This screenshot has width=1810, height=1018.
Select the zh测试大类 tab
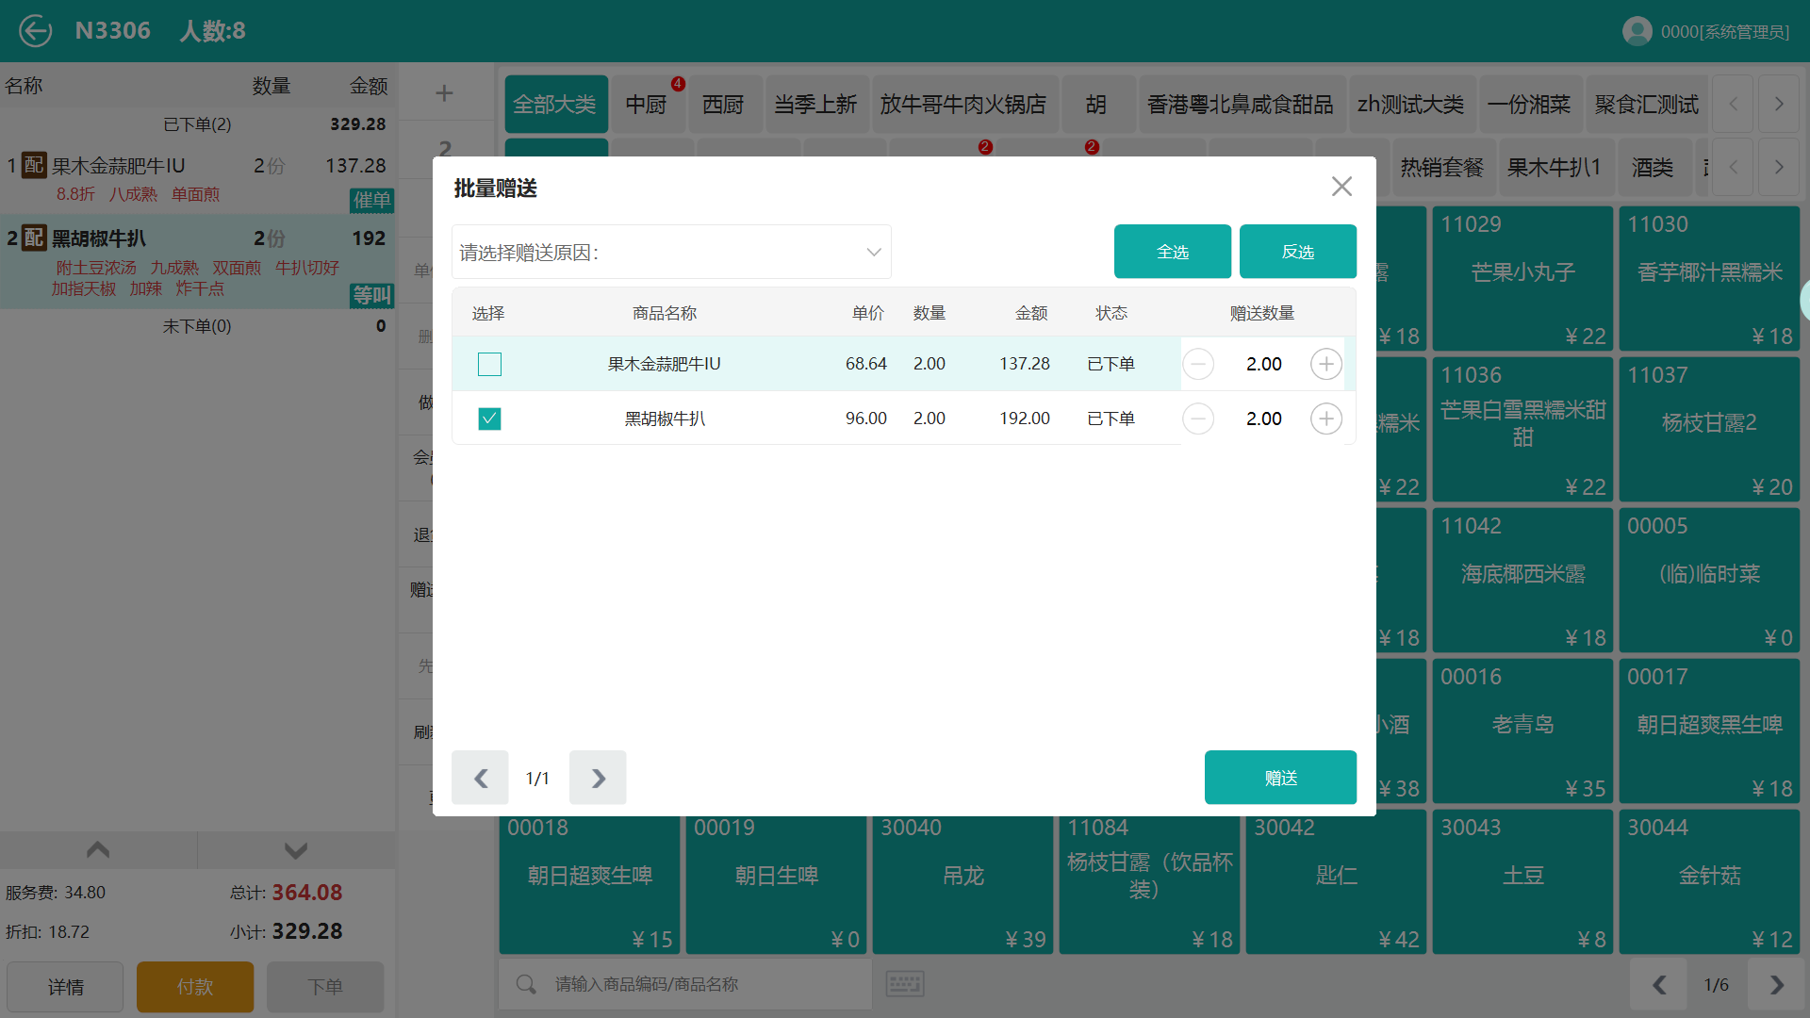(1411, 104)
